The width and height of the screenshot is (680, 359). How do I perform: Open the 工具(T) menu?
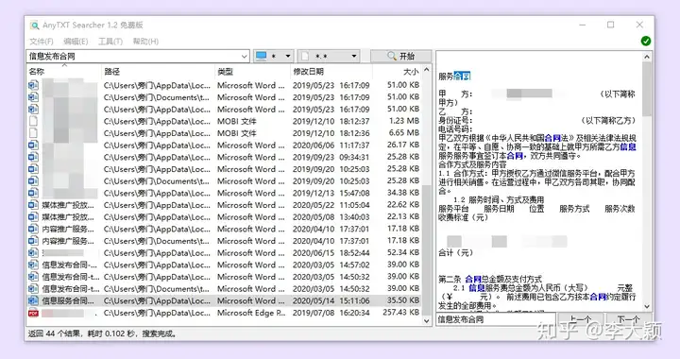[110, 42]
